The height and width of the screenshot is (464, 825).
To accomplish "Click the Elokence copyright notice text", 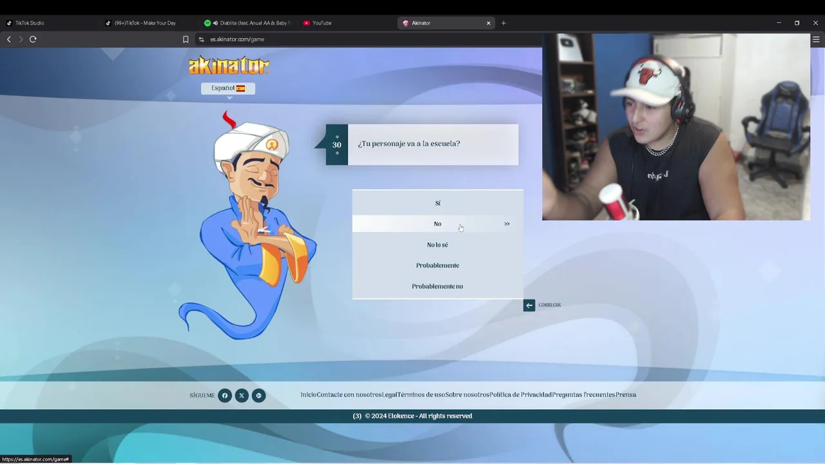I will [x=418, y=416].
